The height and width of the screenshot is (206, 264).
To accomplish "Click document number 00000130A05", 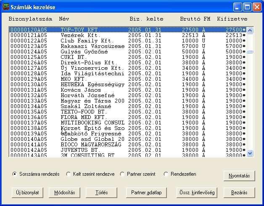I will 29,85.
